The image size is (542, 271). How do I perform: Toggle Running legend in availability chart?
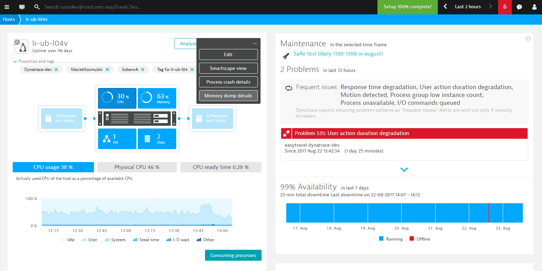[391, 239]
